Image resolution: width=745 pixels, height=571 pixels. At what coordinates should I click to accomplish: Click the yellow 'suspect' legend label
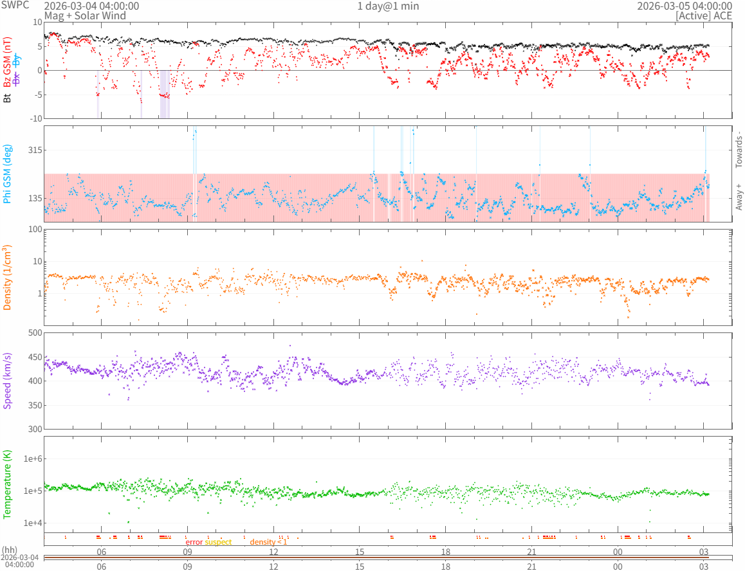pyautogui.click(x=218, y=542)
